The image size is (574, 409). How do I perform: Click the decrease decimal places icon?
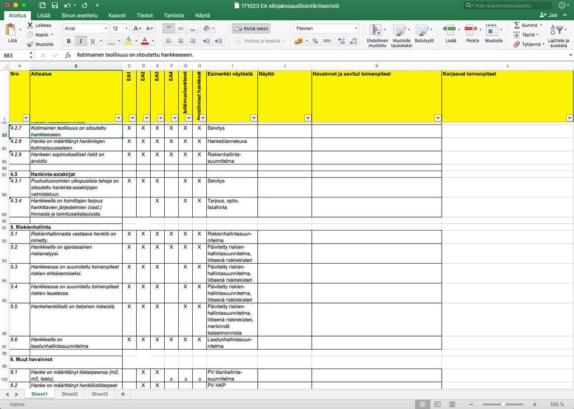point(353,41)
